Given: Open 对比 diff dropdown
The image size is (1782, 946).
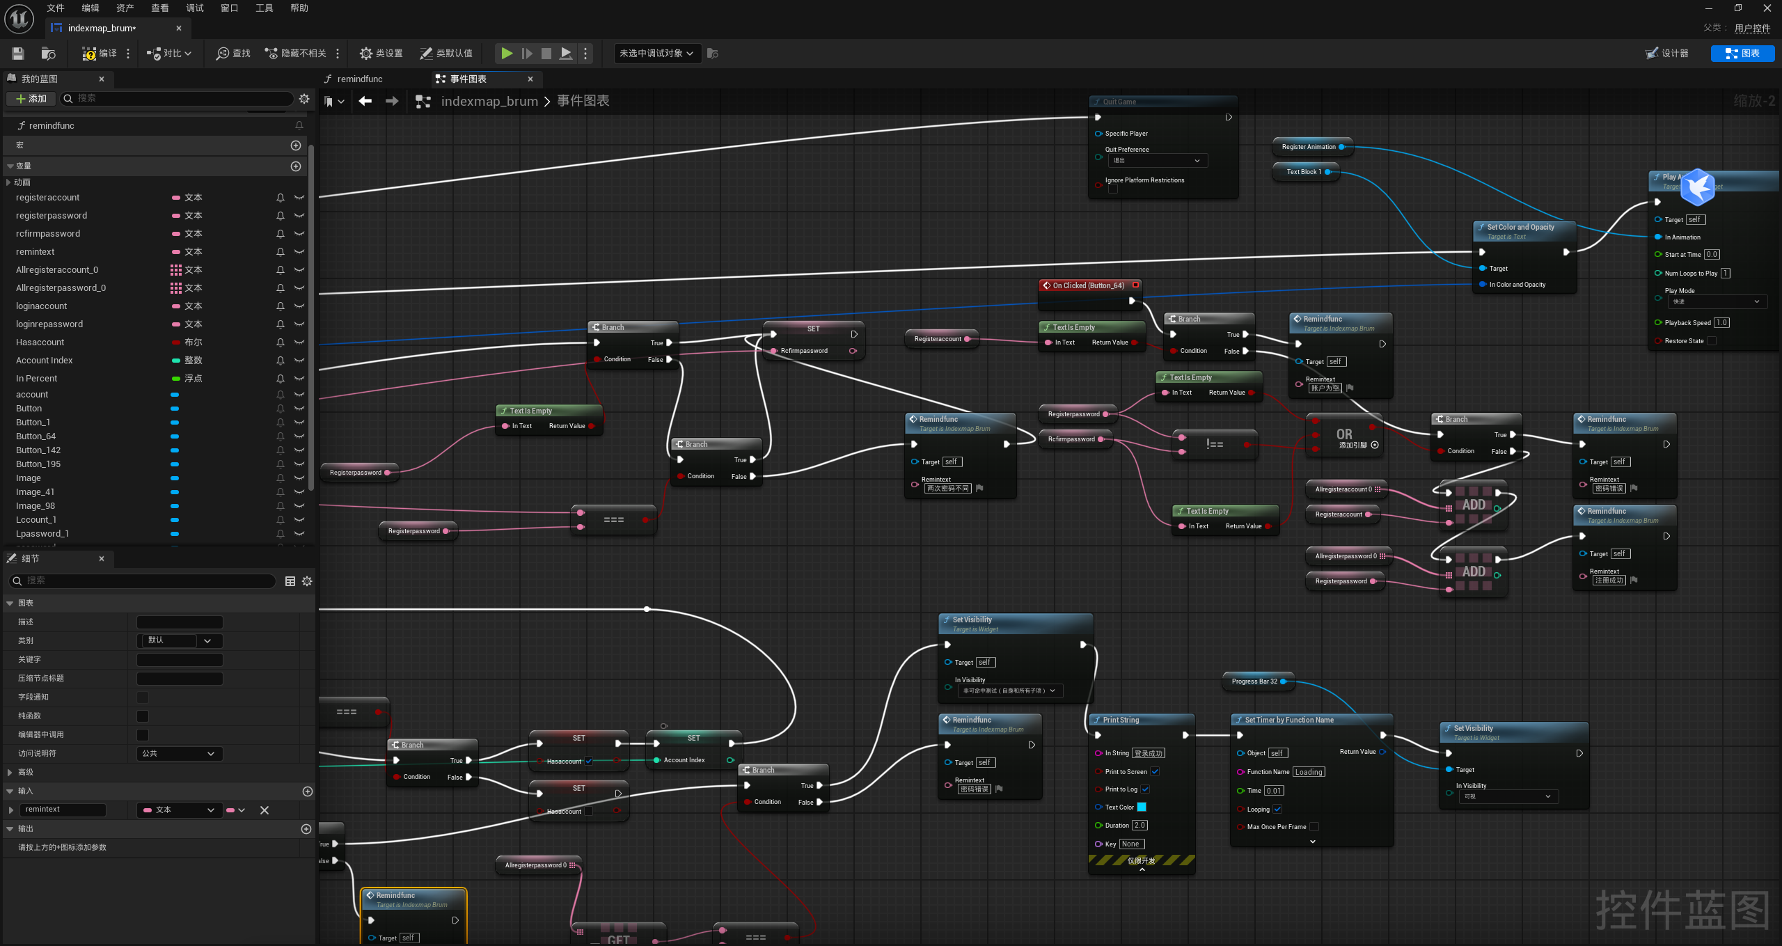Looking at the screenshot, I should coord(169,54).
